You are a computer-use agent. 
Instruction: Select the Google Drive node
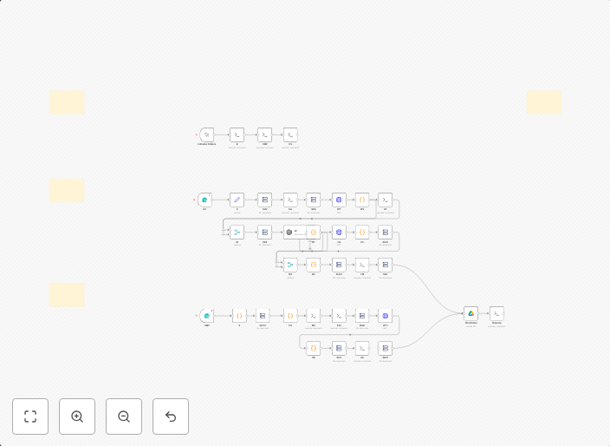tap(470, 313)
